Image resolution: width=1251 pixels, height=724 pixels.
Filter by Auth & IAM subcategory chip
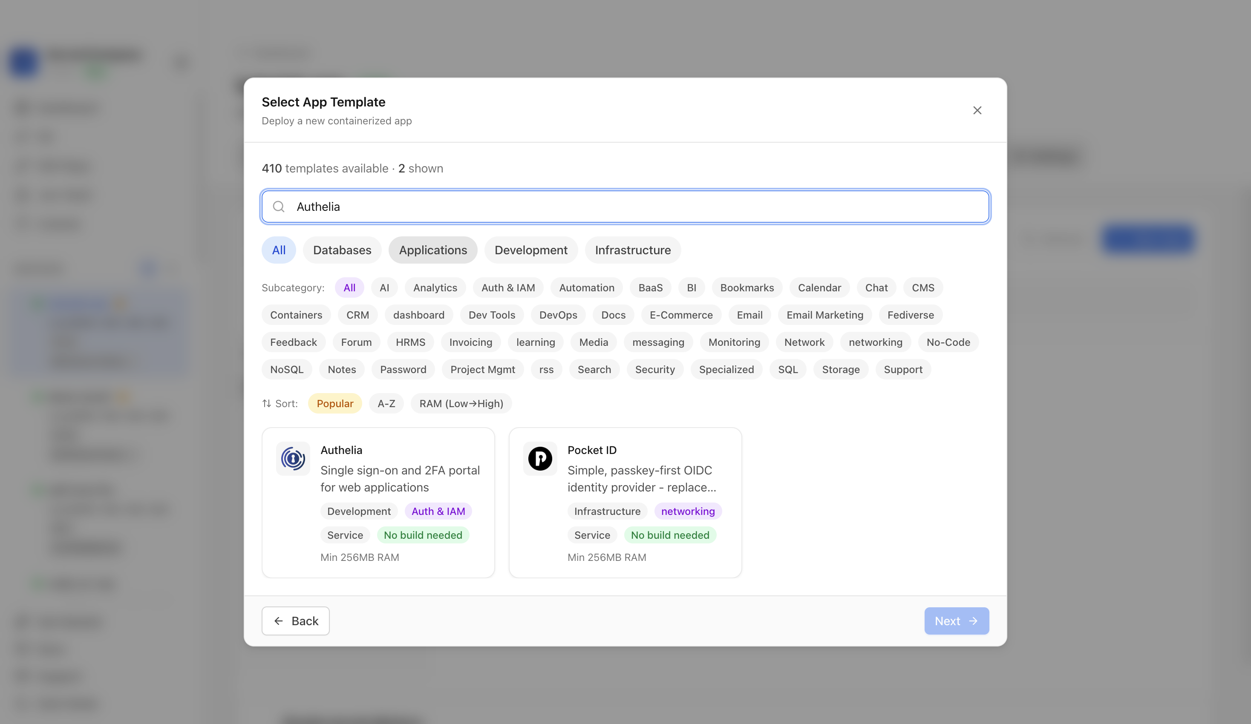point(508,288)
